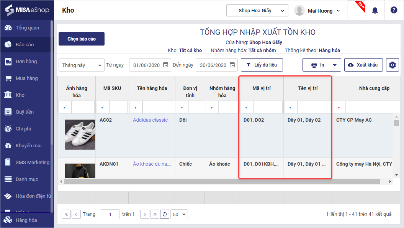Go to next page button
Image resolution: width=404 pixels, height=228 pixels.
[x=145, y=214]
